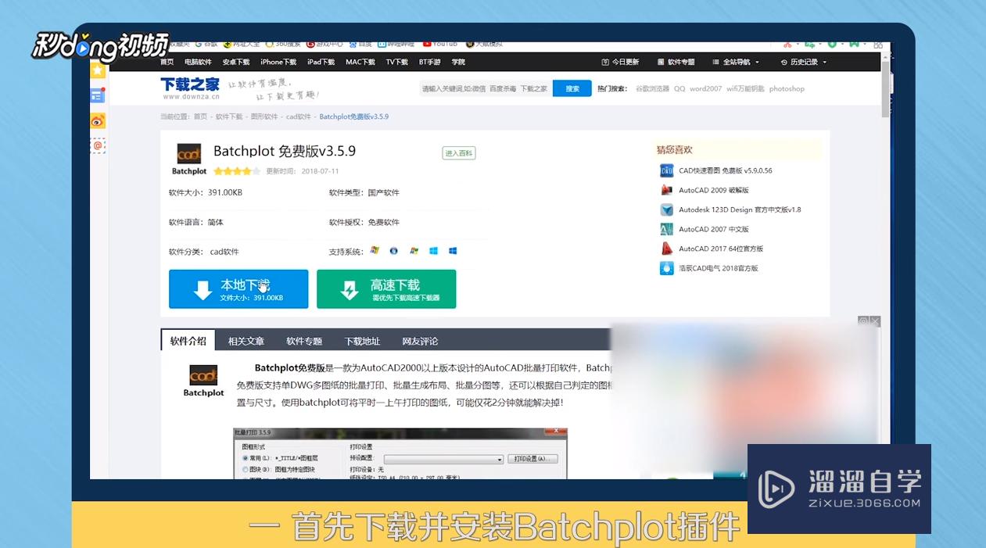Select hot search term photoshop

point(787,89)
